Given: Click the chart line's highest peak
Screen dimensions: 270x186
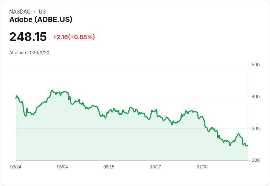Looking at the screenshot, I should (52, 90).
